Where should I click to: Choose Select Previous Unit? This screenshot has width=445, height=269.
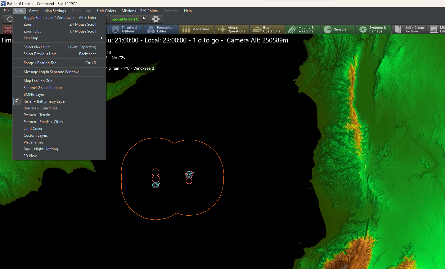click(x=59, y=54)
